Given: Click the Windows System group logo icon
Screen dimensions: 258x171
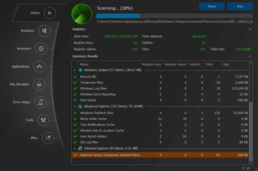Looking at the screenshot, I should 80,70.
